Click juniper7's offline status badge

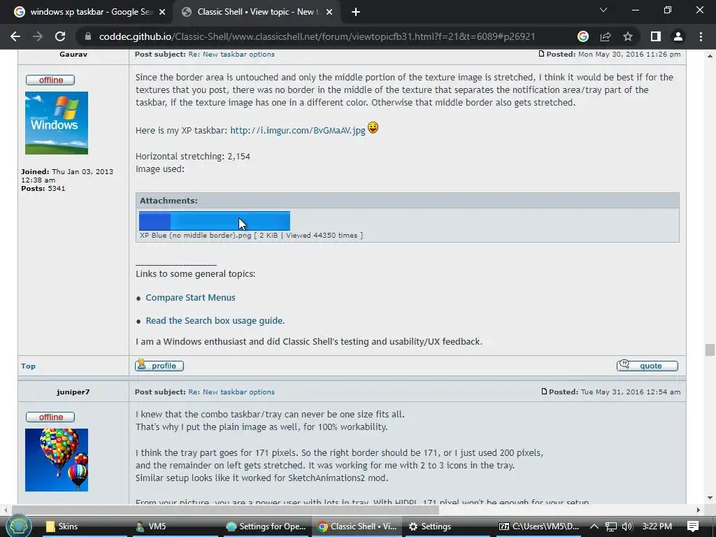[x=50, y=417]
